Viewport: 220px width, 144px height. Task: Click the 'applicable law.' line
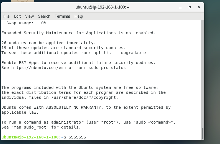tap(20, 112)
